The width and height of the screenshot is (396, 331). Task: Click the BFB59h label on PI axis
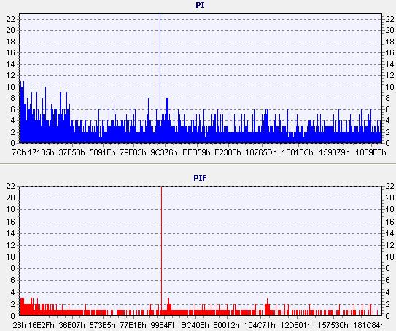point(196,152)
